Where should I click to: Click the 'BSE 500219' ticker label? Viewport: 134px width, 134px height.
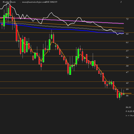pyautogui.click(x=51, y=2)
